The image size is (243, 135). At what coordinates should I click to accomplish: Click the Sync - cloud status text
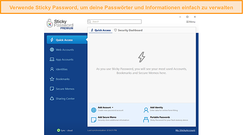tap(67, 131)
